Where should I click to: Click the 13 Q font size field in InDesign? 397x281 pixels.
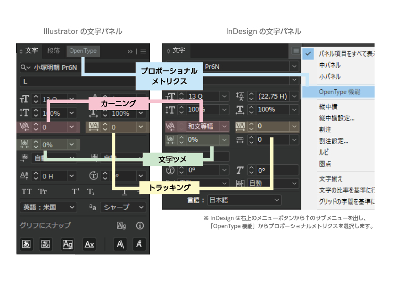click(x=204, y=96)
